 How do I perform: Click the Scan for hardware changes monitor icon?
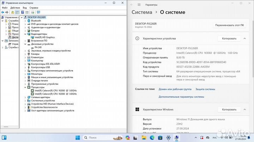38,12
